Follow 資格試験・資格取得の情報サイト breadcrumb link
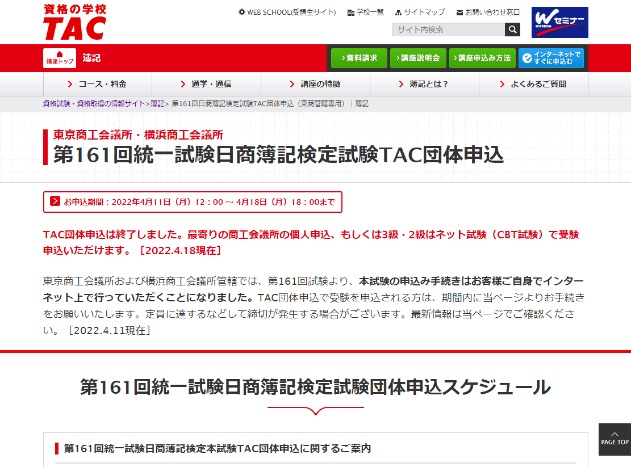Screen dimensions: 631x467 [94, 104]
